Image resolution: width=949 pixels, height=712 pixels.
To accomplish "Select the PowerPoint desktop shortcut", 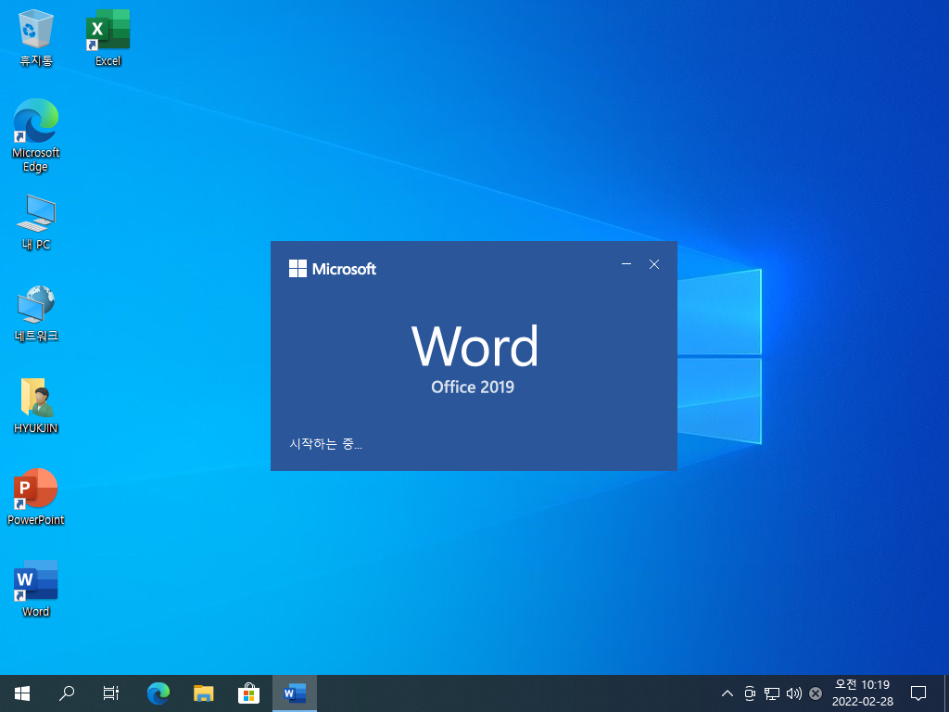I will coord(36,497).
